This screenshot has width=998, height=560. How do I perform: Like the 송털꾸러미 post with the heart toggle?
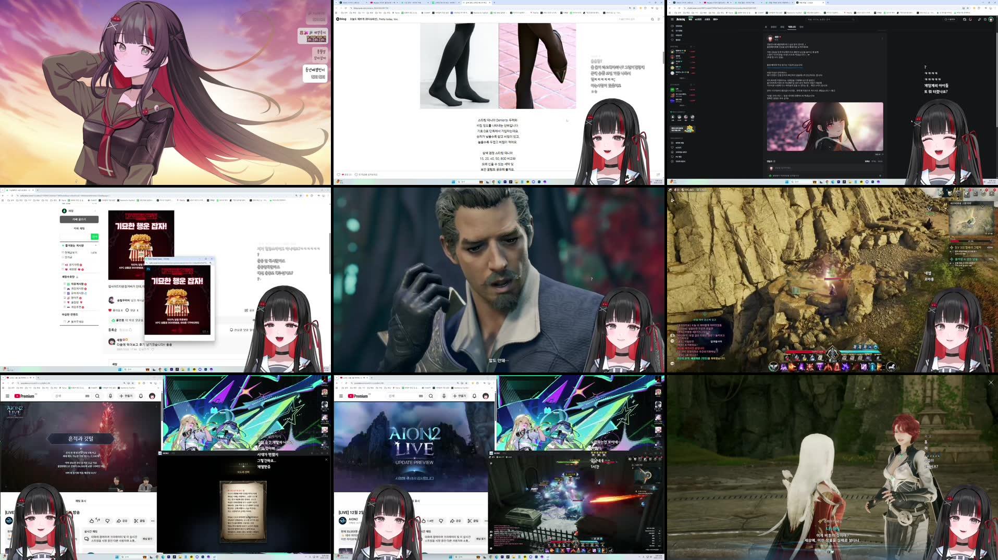coord(110,310)
